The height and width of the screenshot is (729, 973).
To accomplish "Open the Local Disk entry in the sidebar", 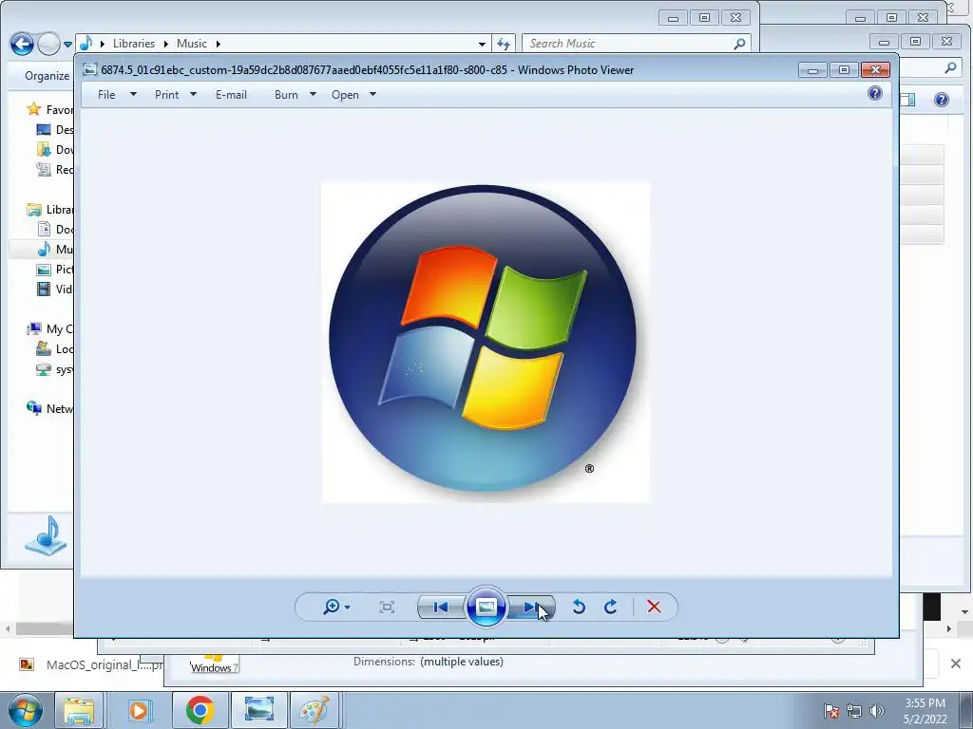I will 54,349.
